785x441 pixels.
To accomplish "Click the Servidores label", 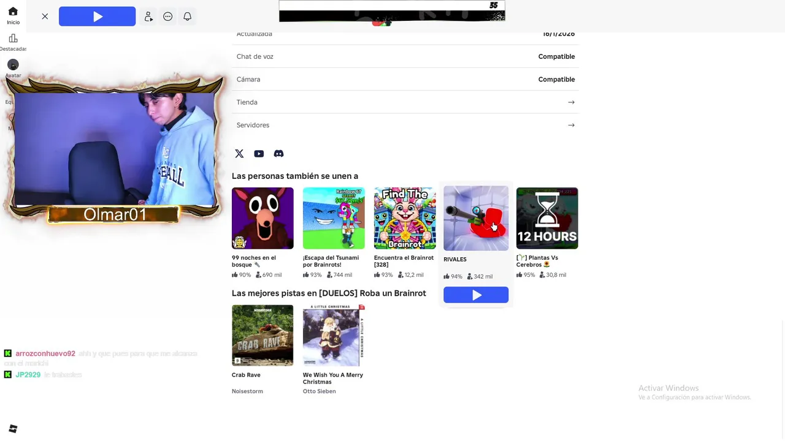I will click(x=253, y=125).
